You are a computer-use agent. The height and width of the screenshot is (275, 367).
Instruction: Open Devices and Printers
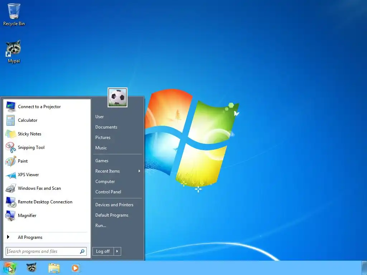[114, 204]
